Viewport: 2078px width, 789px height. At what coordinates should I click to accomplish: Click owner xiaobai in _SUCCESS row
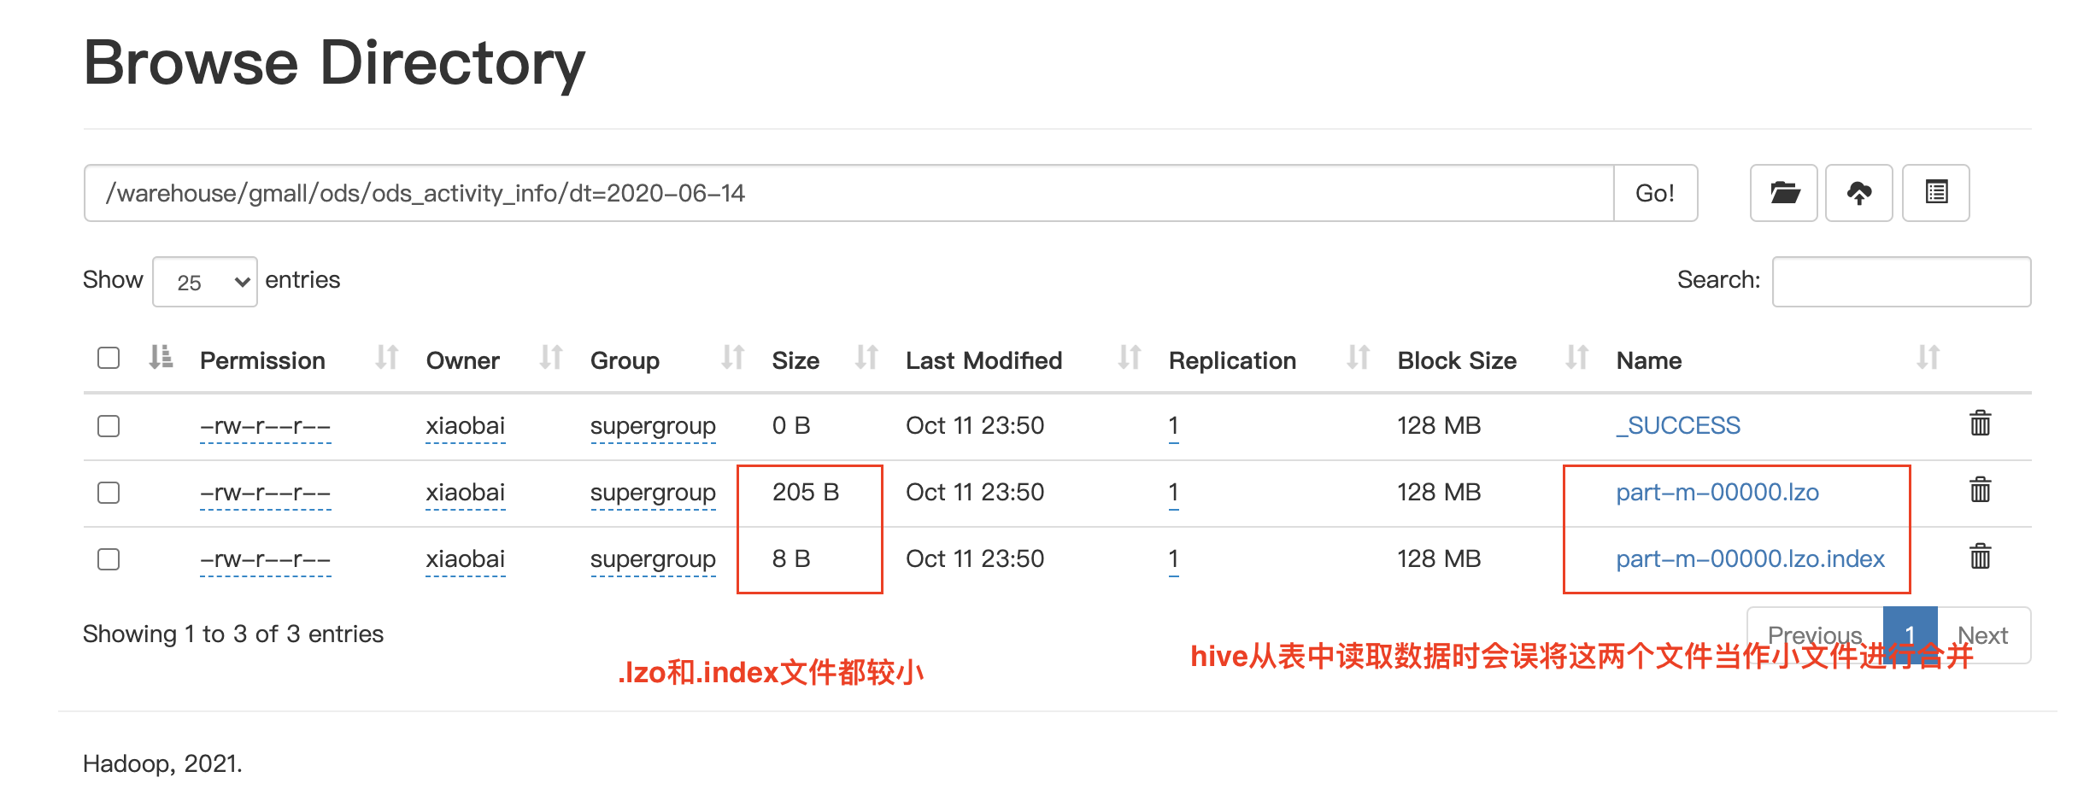pos(466,426)
